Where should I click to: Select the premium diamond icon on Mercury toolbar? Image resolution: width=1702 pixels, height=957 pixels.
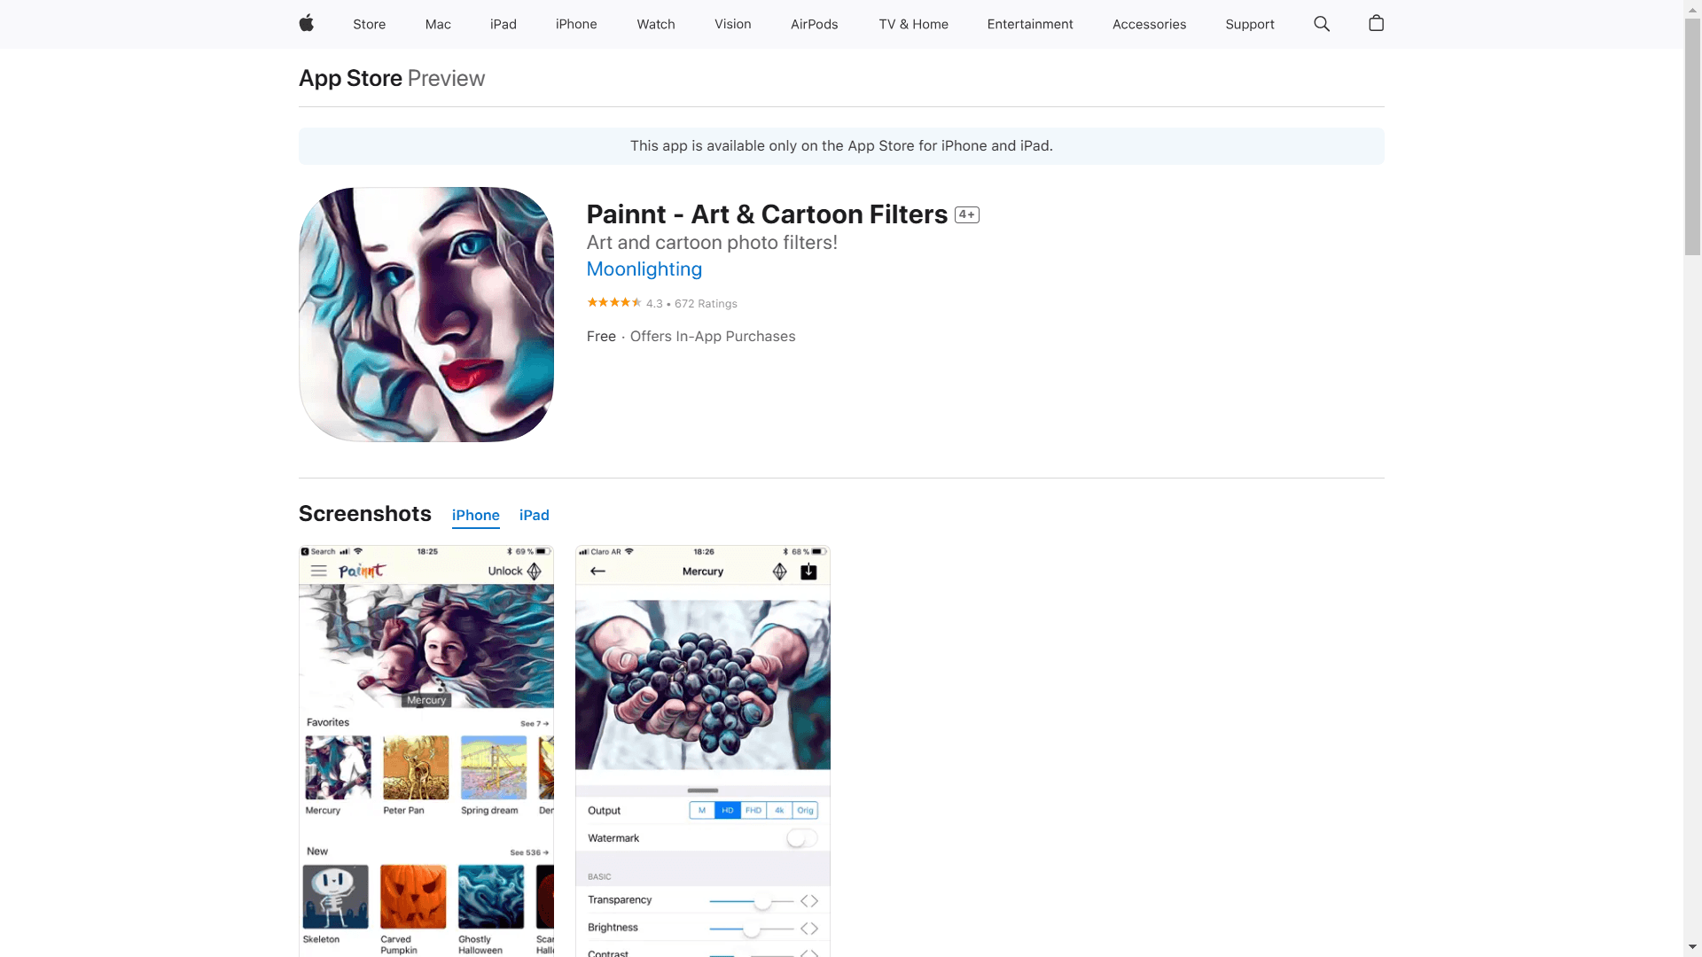[778, 572]
